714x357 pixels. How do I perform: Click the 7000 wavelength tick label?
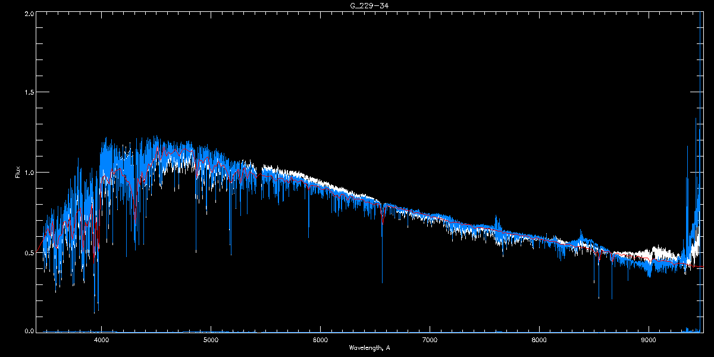pyautogui.click(x=430, y=340)
